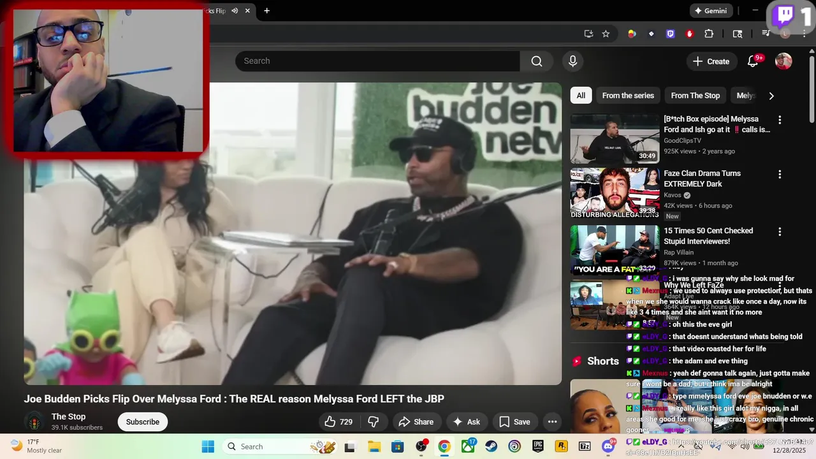Open Rockstar Games Launcher from the taskbar
816x459 pixels.
pyautogui.click(x=562, y=446)
